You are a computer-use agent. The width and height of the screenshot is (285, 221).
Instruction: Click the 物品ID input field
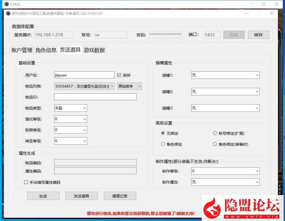(x=95, y=97)
